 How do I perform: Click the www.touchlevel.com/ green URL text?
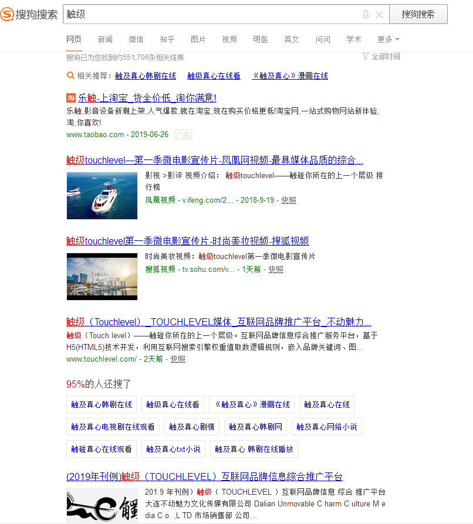click(102, 359)
